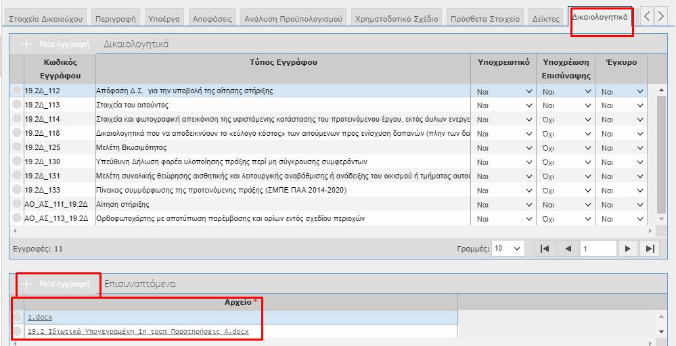Click attachments grid scroll down arrow
The width and height of the screenshot is (676, 346).
pyautogui.click(x=661, y=332)
